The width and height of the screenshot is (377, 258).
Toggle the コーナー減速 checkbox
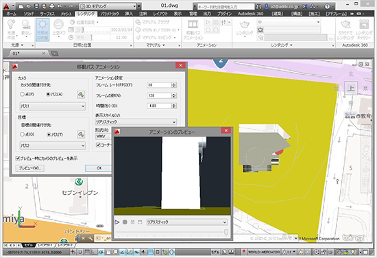point(98,145)
